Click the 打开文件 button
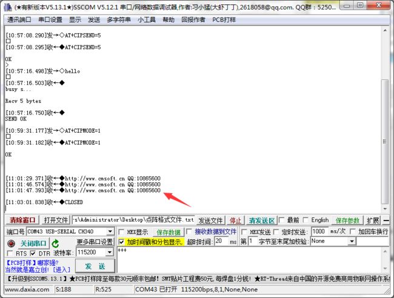Image resolution: width=394 pixels, height=298 pixels. (x=56, y=220)
